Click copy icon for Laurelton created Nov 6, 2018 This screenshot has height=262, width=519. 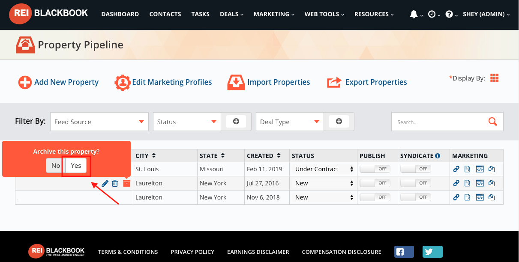pos(492,197)
